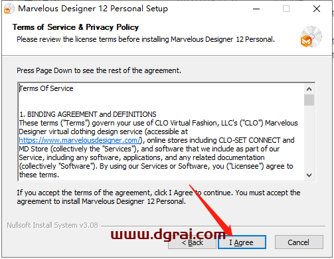The width and height of the screenshot is (334, 259).
Task: Click the Nullsoft Install System label
Action: [52, 225]
